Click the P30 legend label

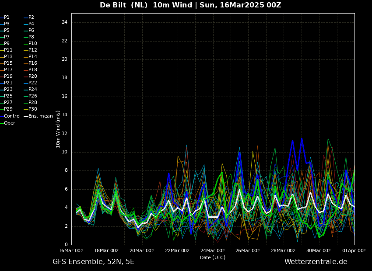(x=33, y=109)
